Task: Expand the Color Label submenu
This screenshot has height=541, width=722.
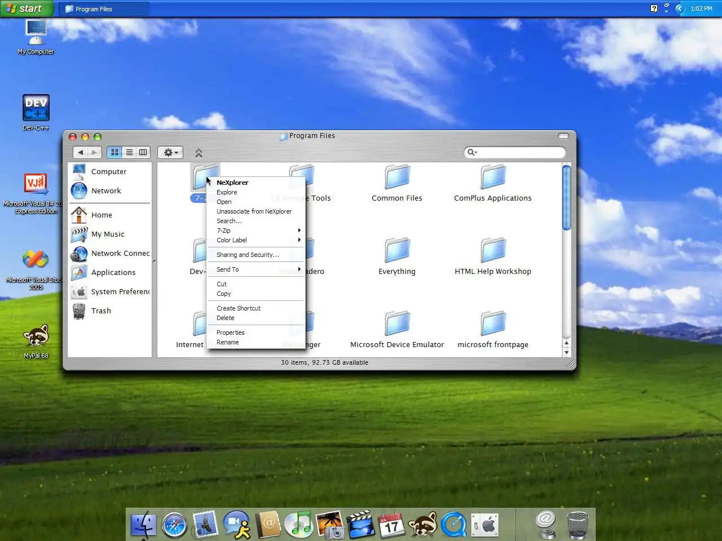Action: tap(257, 240)
